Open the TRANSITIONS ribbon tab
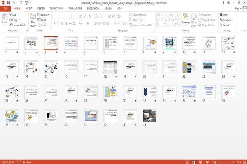Screen dimensions: 247x164 [x=57, y=9]
